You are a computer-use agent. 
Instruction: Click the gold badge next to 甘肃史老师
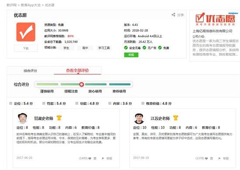coord(59,118)
